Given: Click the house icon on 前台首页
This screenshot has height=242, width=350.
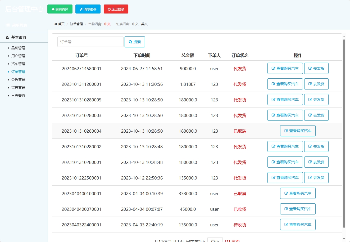Looking at the screenshot, I should [x=53, y=9].
